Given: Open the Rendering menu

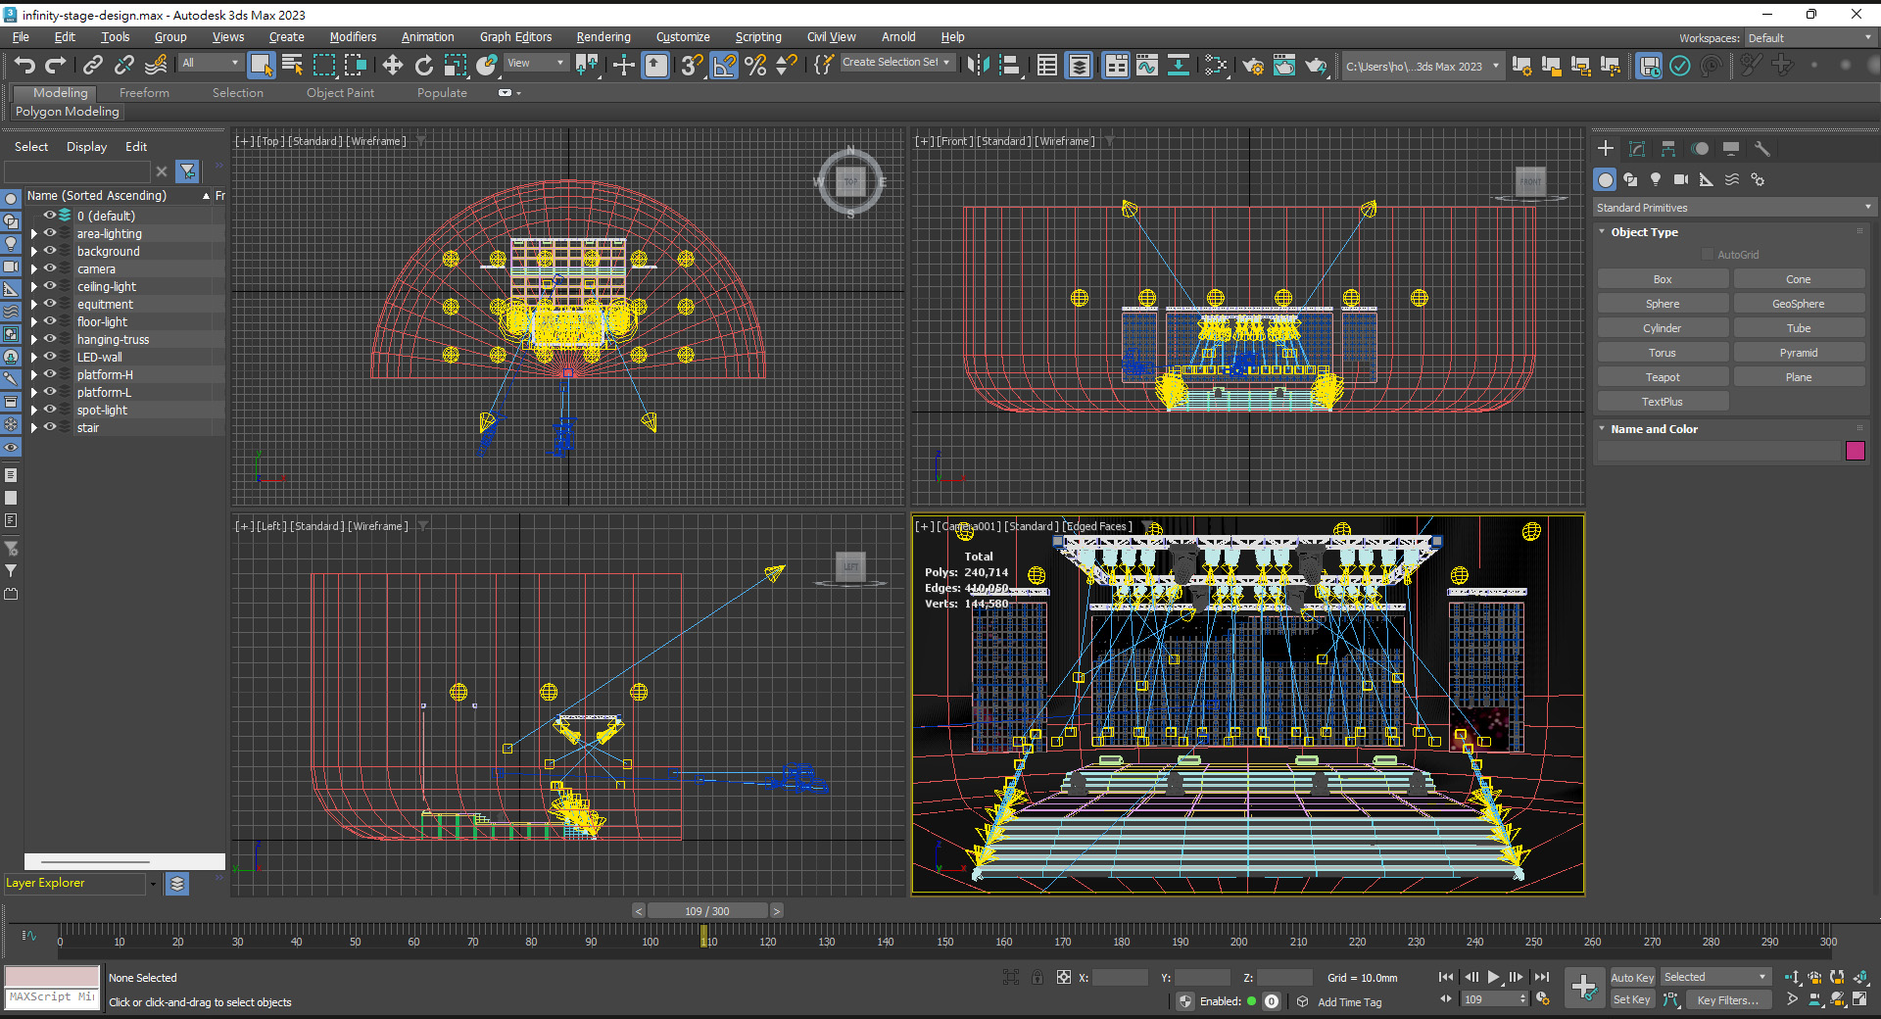Looking at the screenshot, I should tap(603, 37).
